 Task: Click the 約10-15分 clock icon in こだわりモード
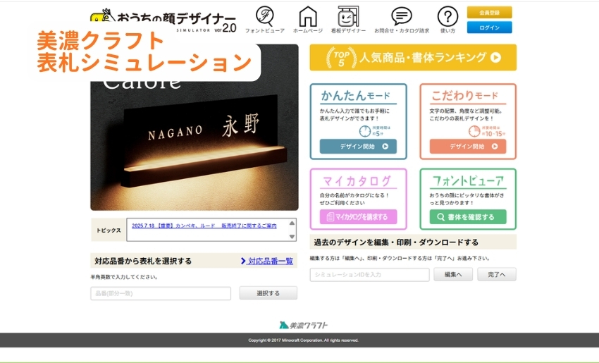pyautogui.click(x=474, y=131)
